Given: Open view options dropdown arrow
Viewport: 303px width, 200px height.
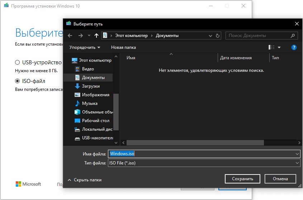Looking at the screenshot, I should tap(279, 47).
